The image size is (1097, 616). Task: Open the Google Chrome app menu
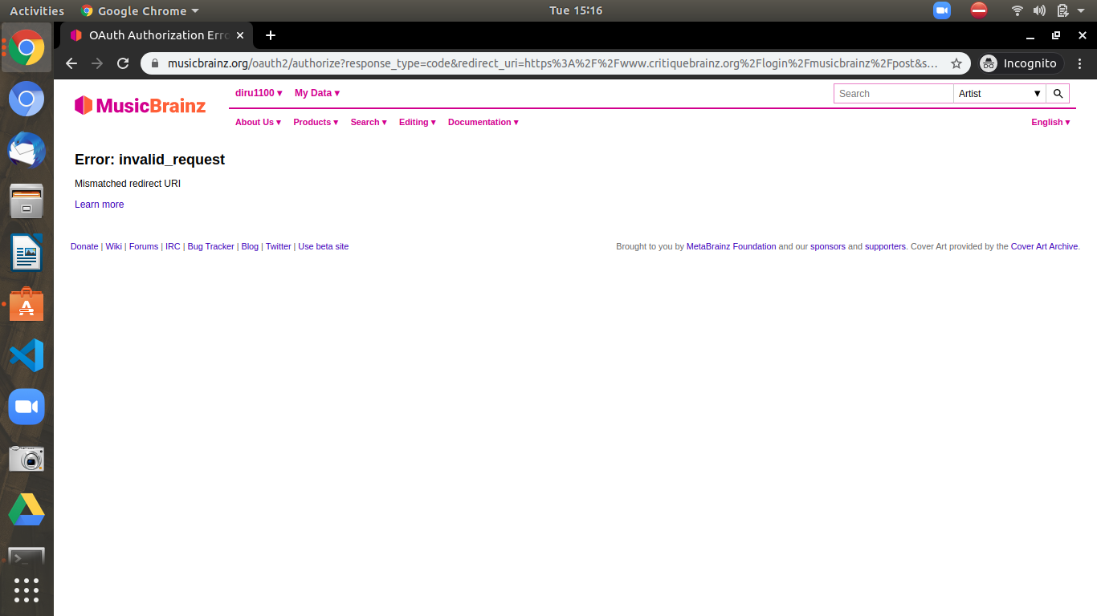pyautogui.click(x=140, y=10)
